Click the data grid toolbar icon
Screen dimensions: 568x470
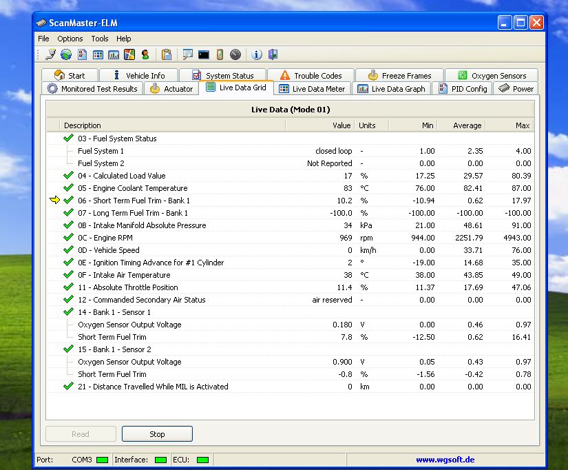[x=98, y=54]
